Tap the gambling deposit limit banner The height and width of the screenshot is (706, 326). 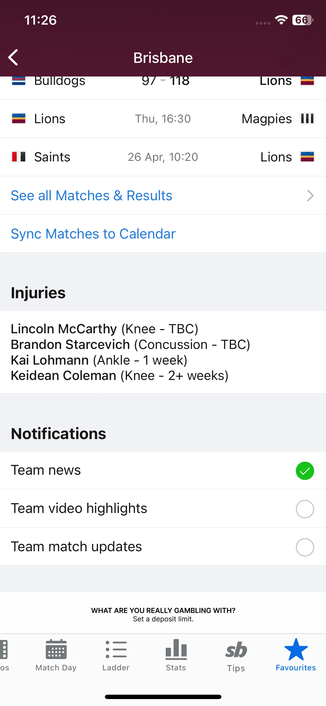click(x=163, y=614)
